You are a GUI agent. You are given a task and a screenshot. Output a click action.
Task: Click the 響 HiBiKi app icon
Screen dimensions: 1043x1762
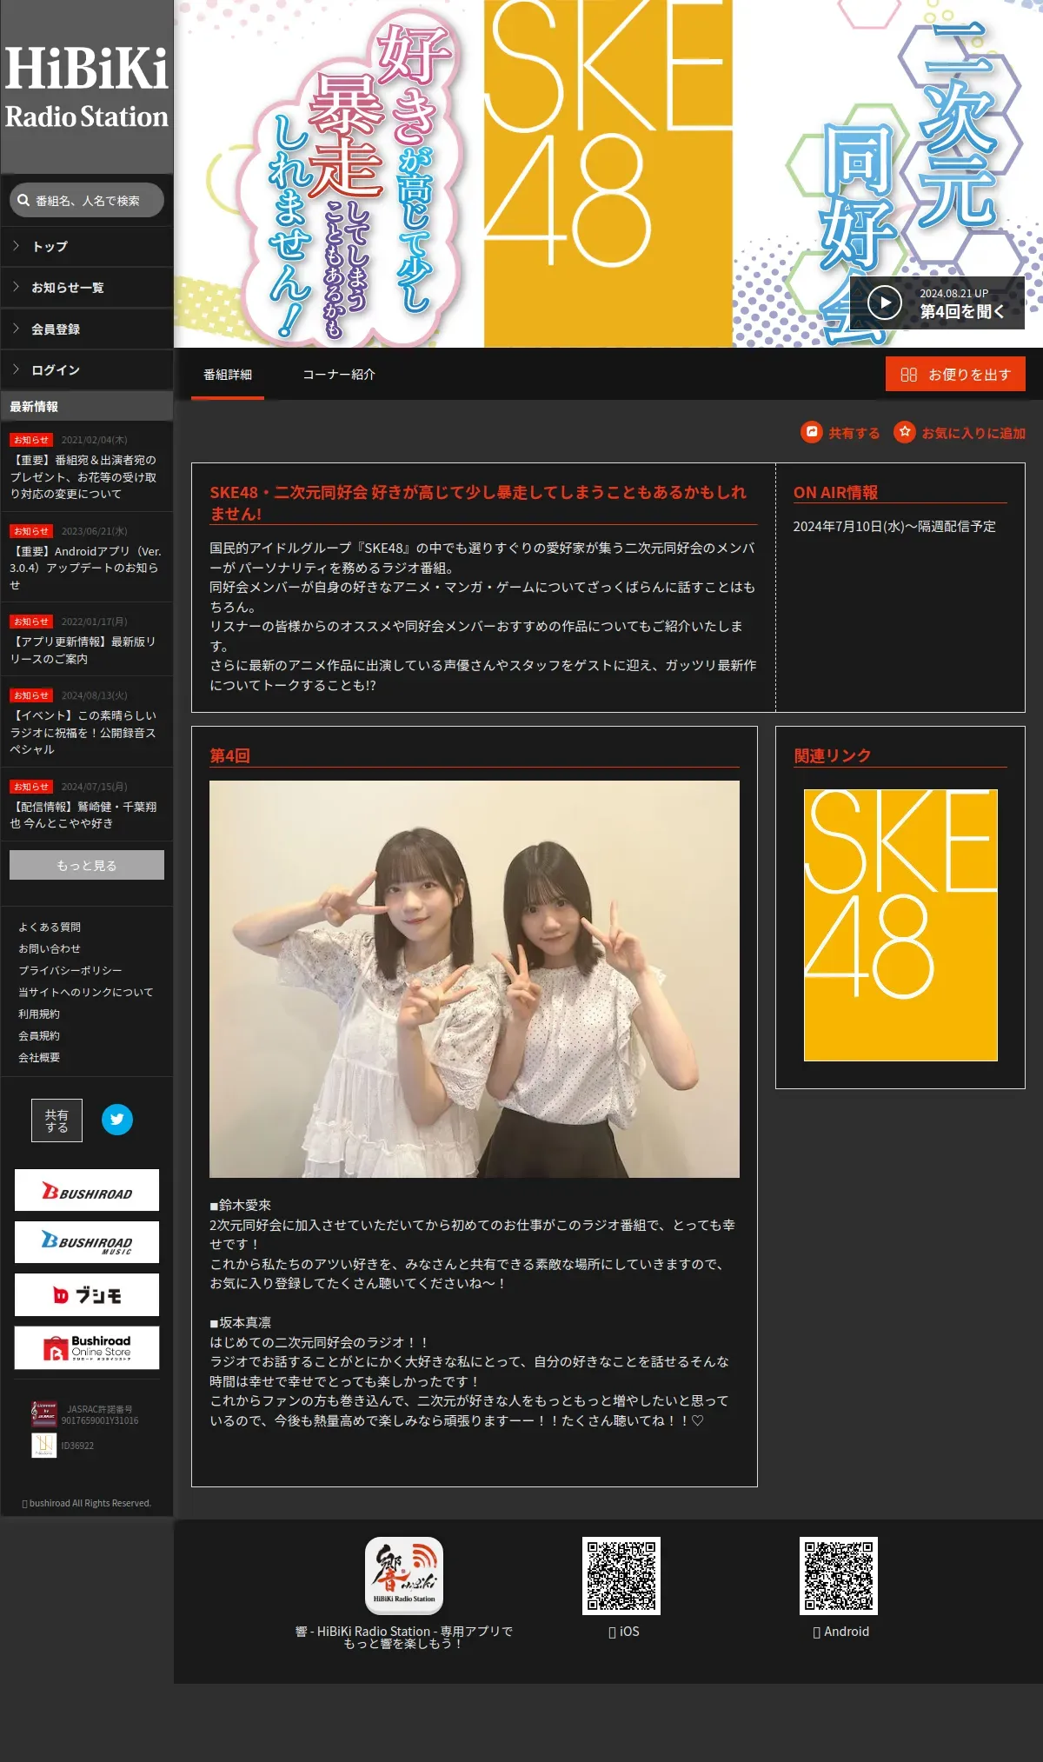pyautogui.click(x=404, y=1575)
